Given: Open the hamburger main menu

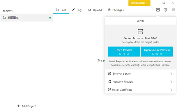Looking at the screenshot, I should coord(173,10).
